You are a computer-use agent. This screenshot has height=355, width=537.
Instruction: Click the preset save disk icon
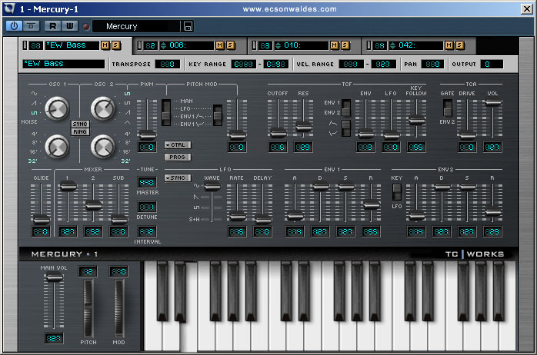click(x=188, y=26)
